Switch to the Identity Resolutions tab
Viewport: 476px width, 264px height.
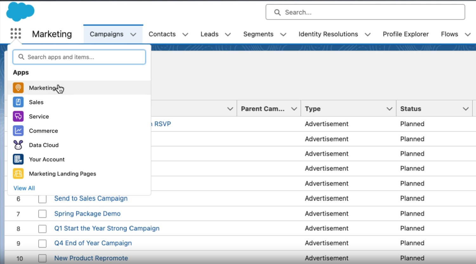328,34
